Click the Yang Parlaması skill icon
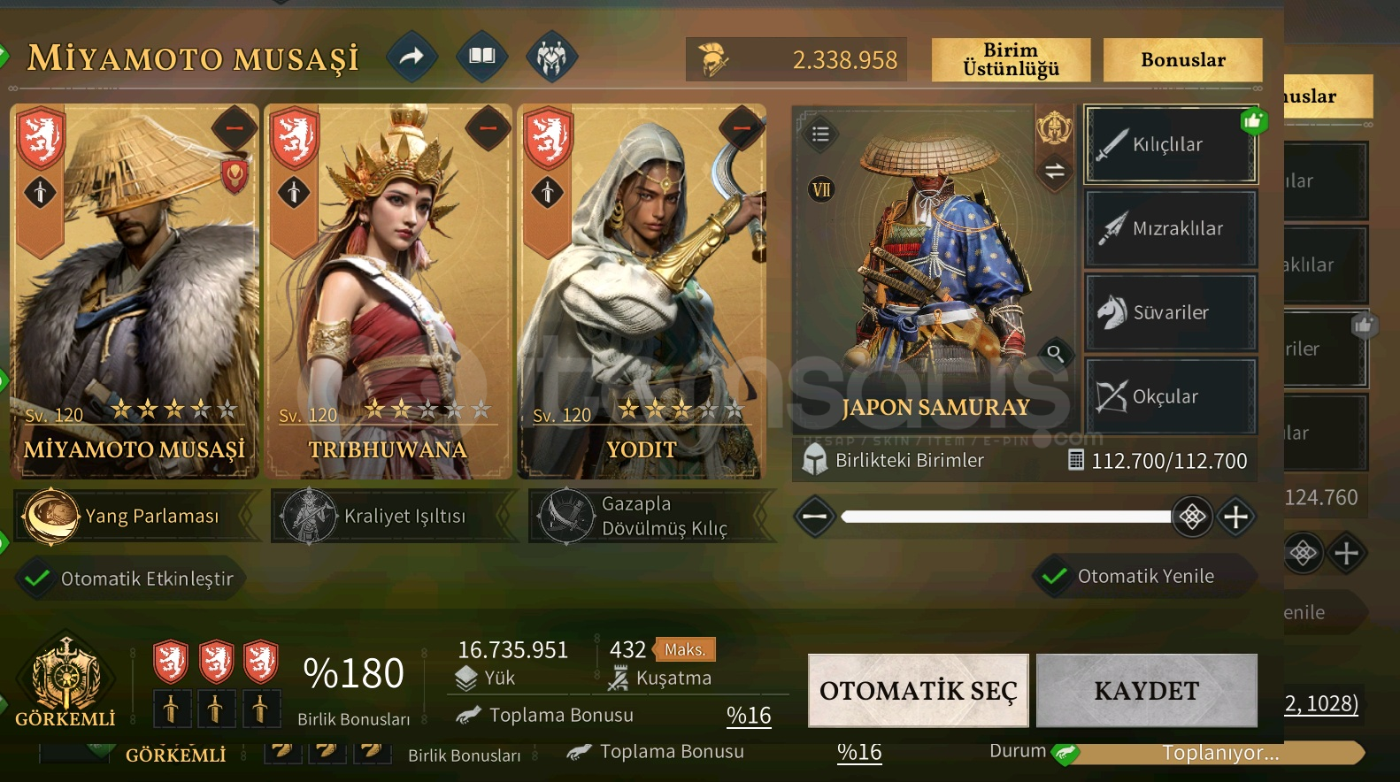The height and width of the screenshot is (782, 1400). 50,516
